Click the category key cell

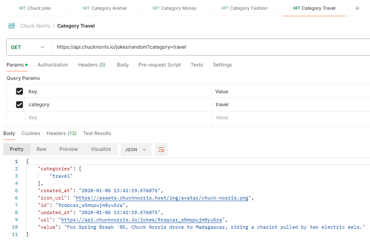(118, 105)
